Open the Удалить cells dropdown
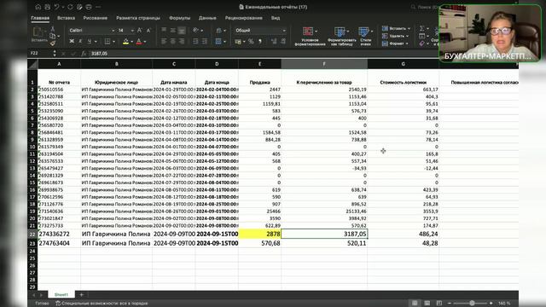Image resolution: width=546 pixels, height=307 pixels. [395, 36]
